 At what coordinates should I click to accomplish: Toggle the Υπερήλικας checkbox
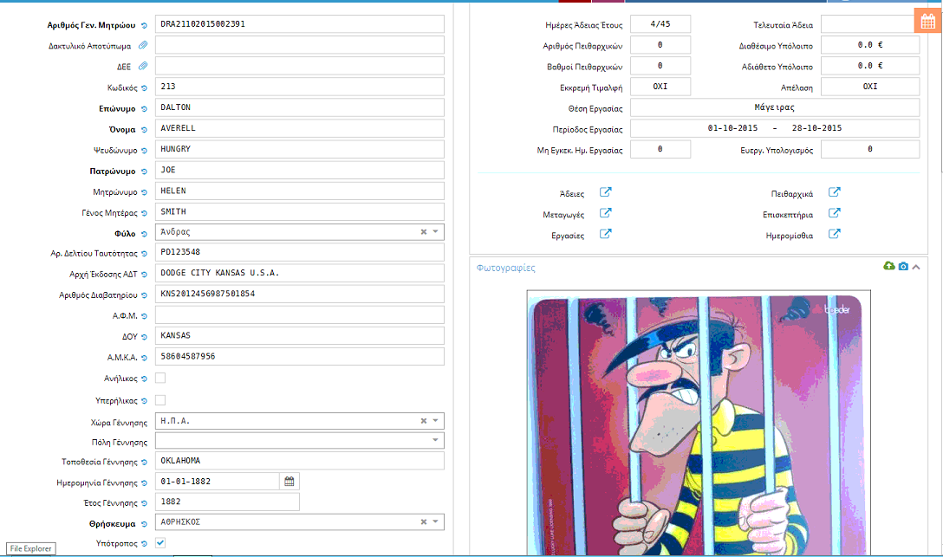click(160, 400)
